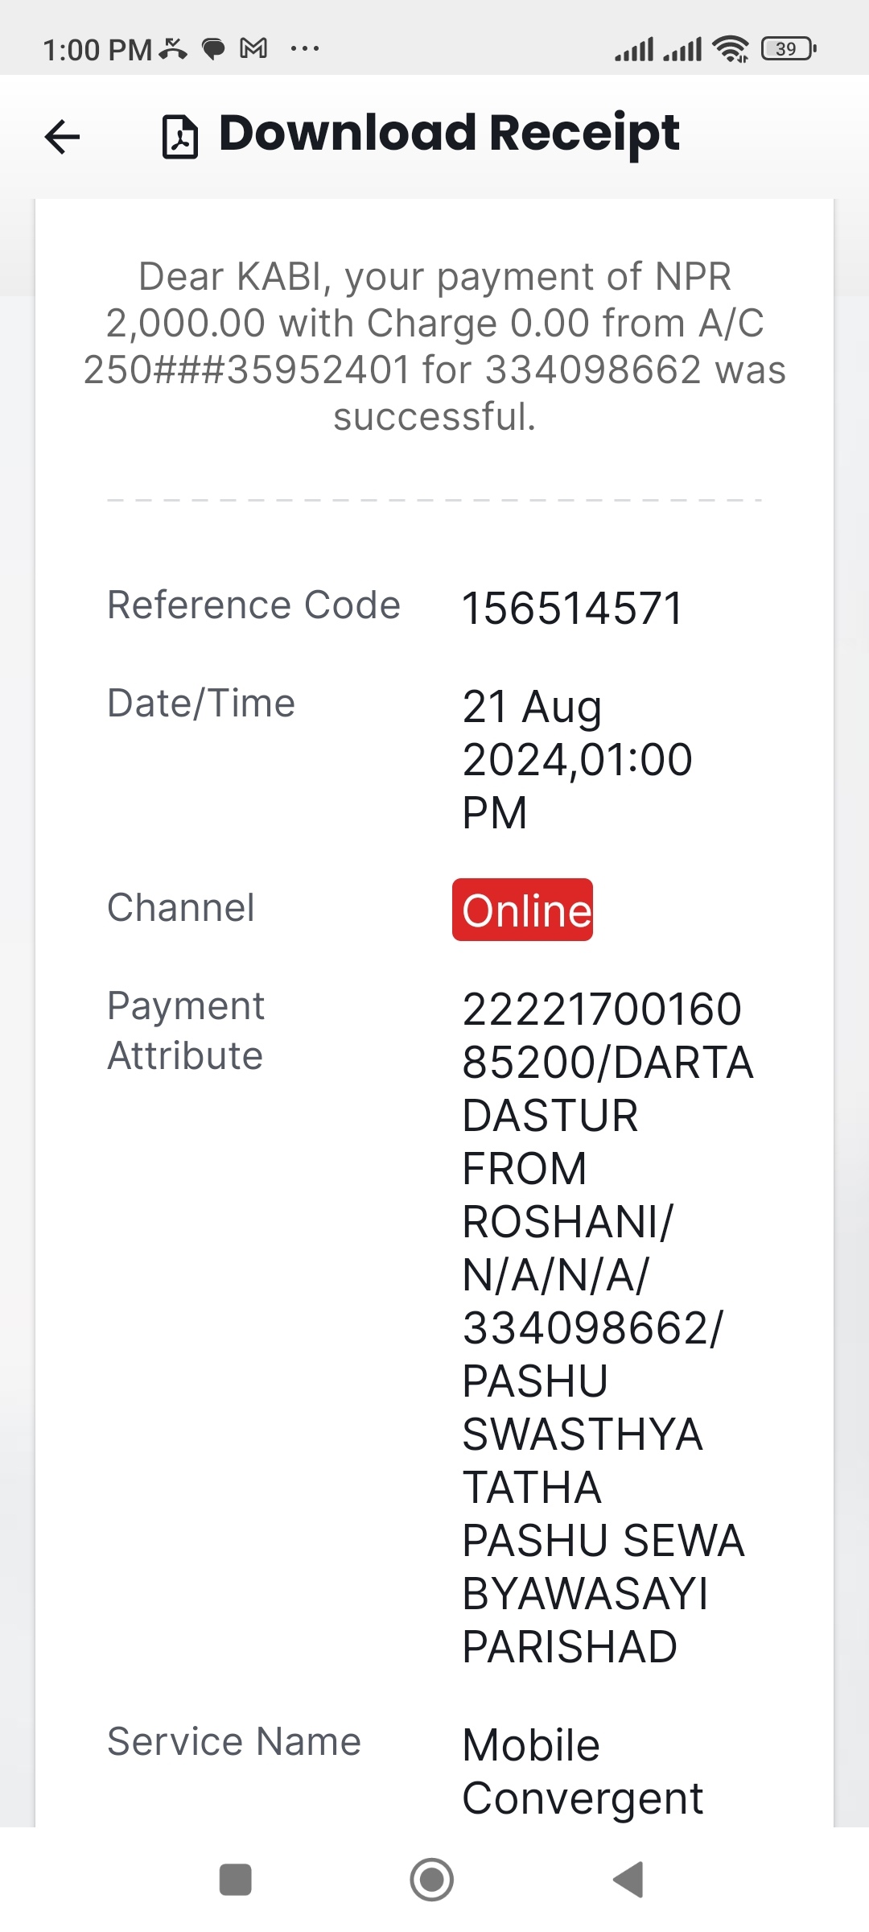869x1932 pixels.
Task: Tap the Download Receipt title
Action: point(449,133)
